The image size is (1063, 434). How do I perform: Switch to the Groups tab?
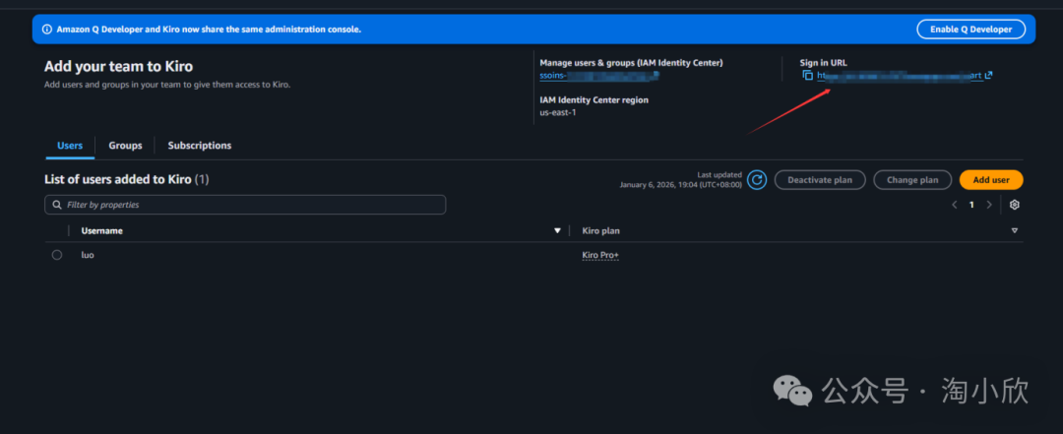125,146
